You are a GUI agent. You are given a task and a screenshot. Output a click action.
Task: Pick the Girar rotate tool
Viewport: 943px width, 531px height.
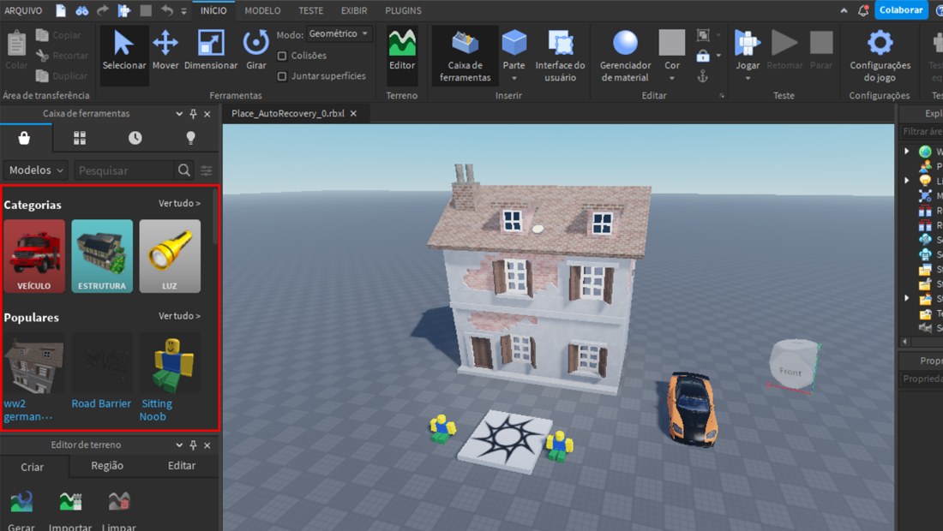[256, 51]
